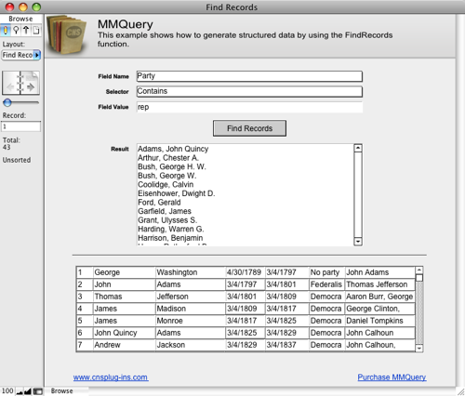Click the '3/4/1825' start date cell

point(245,333)
